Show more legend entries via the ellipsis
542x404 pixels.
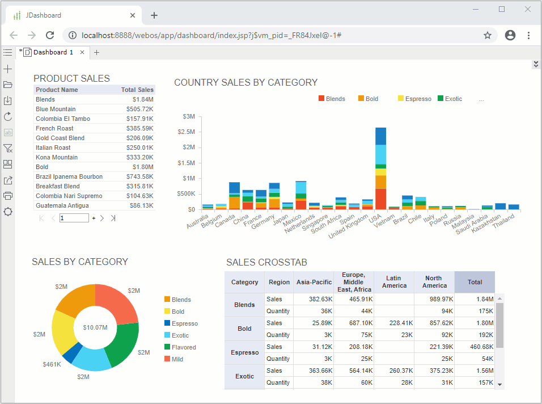[481, 99]
